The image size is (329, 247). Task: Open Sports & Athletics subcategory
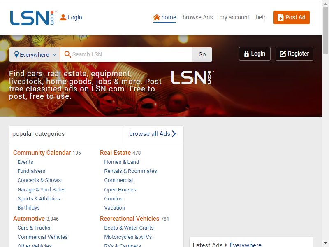(39, 199)
